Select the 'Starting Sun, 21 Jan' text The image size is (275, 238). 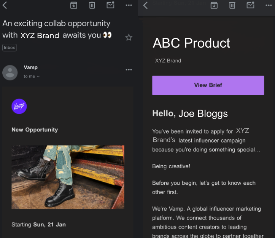pyautogui.click(x=38, y=224)
